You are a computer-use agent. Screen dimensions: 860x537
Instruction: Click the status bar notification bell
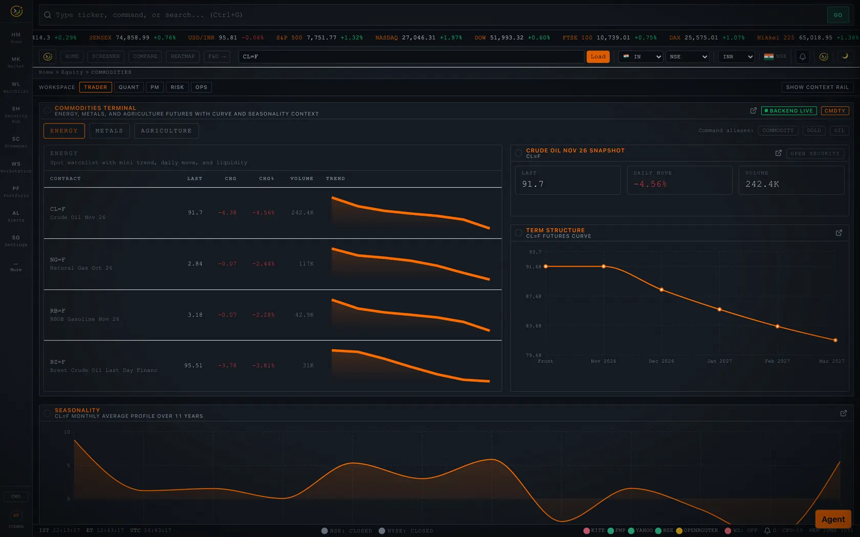coord(767,531)
